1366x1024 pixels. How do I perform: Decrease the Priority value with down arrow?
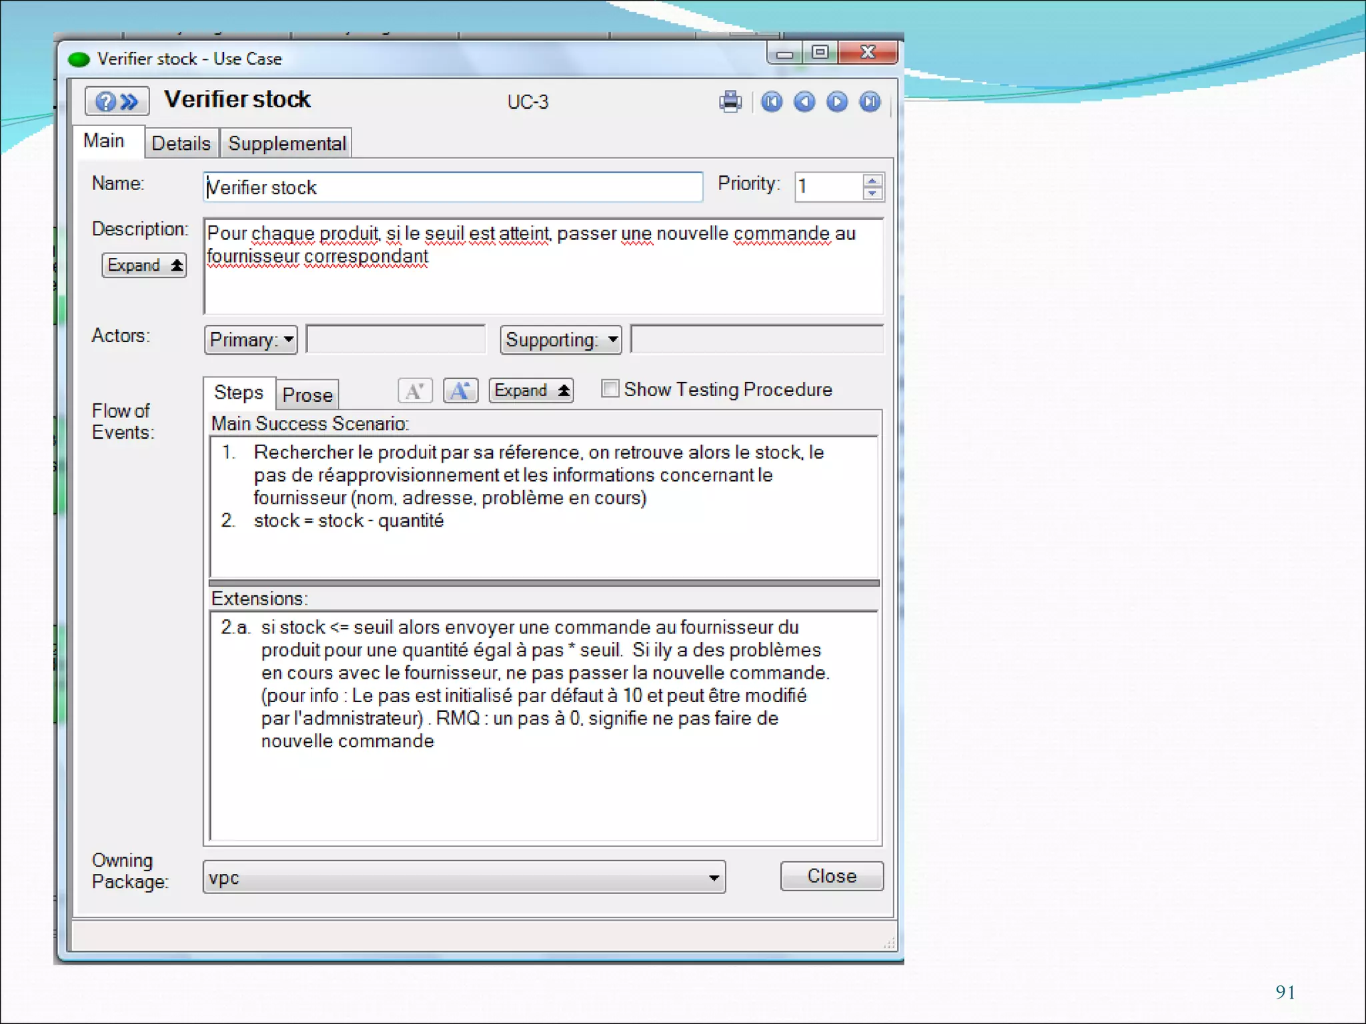click(872, 193)
